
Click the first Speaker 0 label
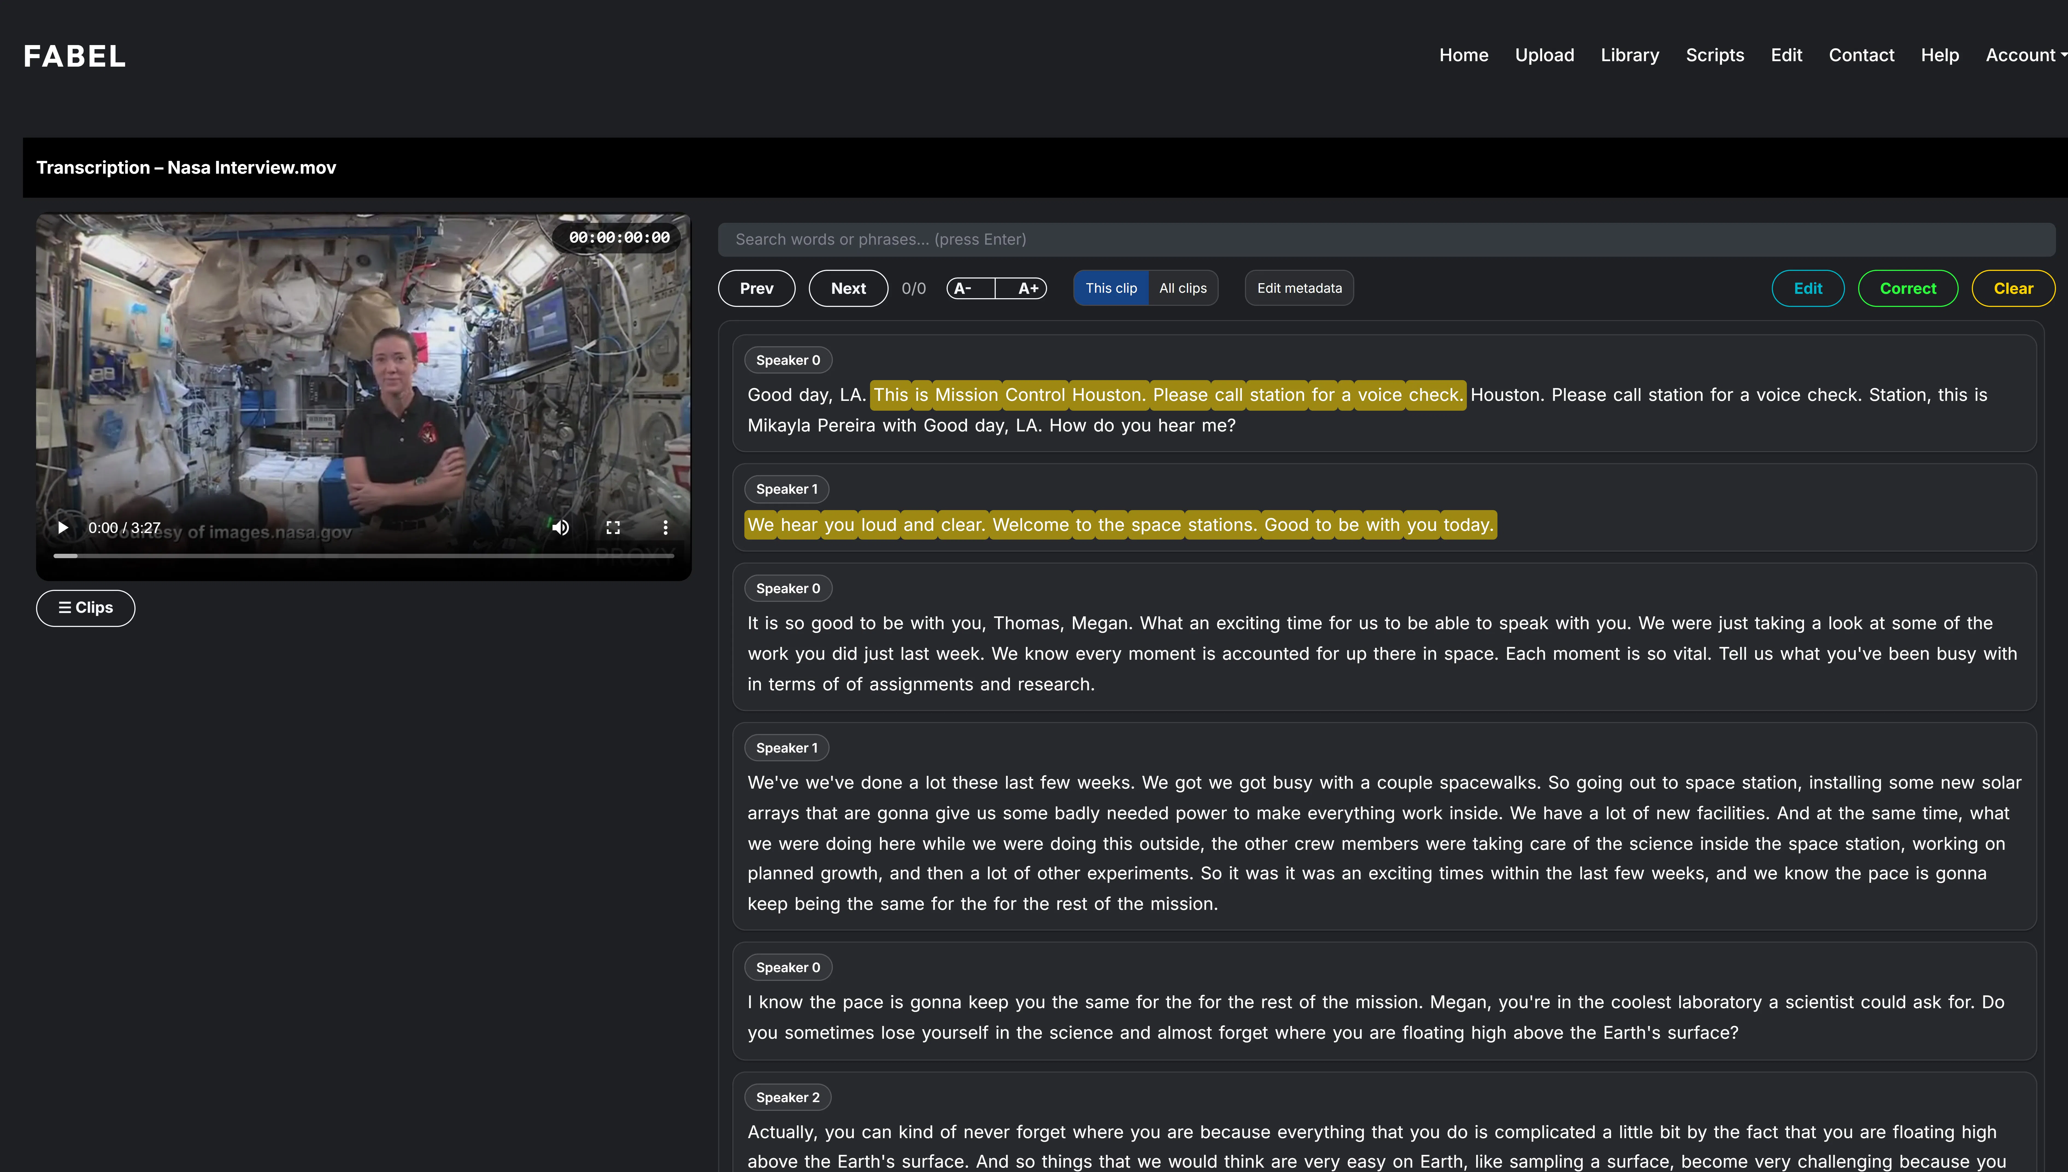(x=788, y=361)
